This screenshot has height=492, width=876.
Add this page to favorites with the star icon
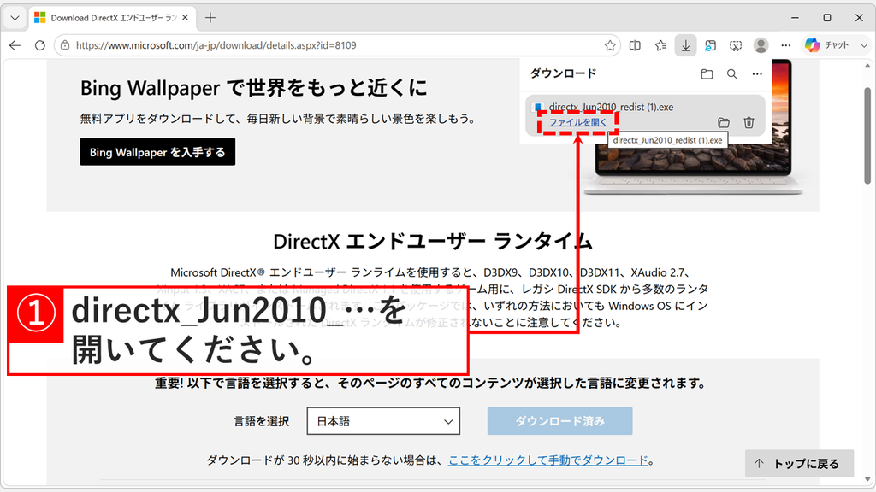(609, 45)
